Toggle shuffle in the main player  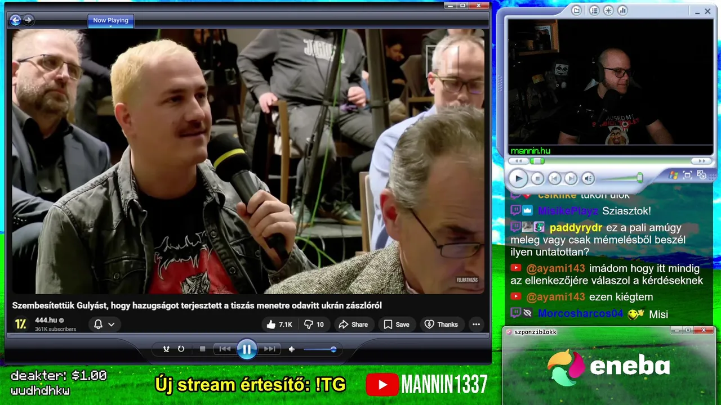166,349
